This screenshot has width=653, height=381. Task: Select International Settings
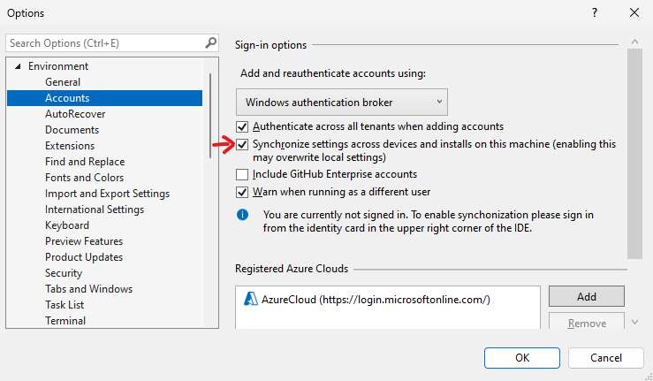tap(95, 210)
